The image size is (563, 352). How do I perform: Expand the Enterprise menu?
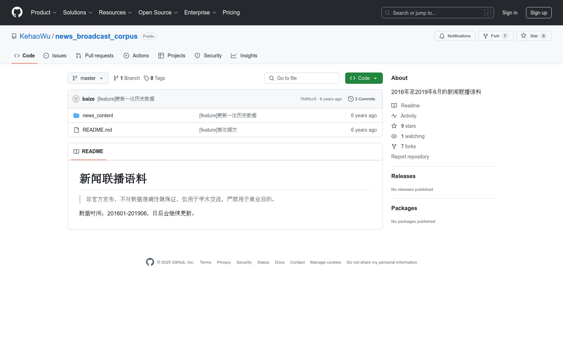200,13
